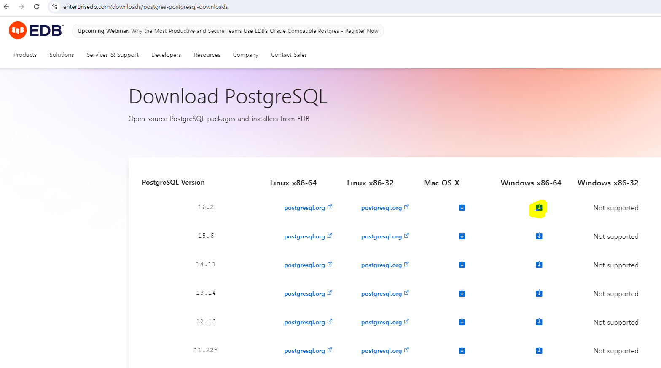Download PostgreSQL 12.18 for Mac OS X
Viewport: 661px width, 368px height.
point(462,322)
